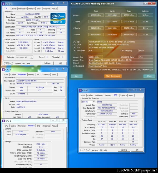
Task: Click Memory Read value 25750 MB/s
Action: [x=96, y=15]
